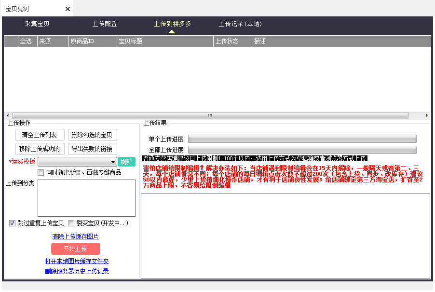Click the green 刷新 button to refresh templates
The width and height of the screenshot is (435, 292).
pyautogui.click(x=126, y=162)
